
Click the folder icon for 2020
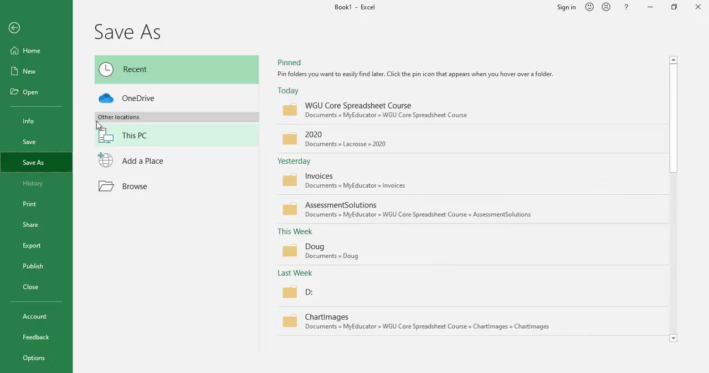(290, 138)
